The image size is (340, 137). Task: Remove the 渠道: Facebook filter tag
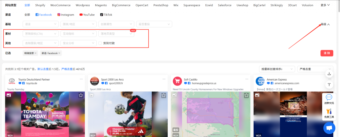(59, 53)
